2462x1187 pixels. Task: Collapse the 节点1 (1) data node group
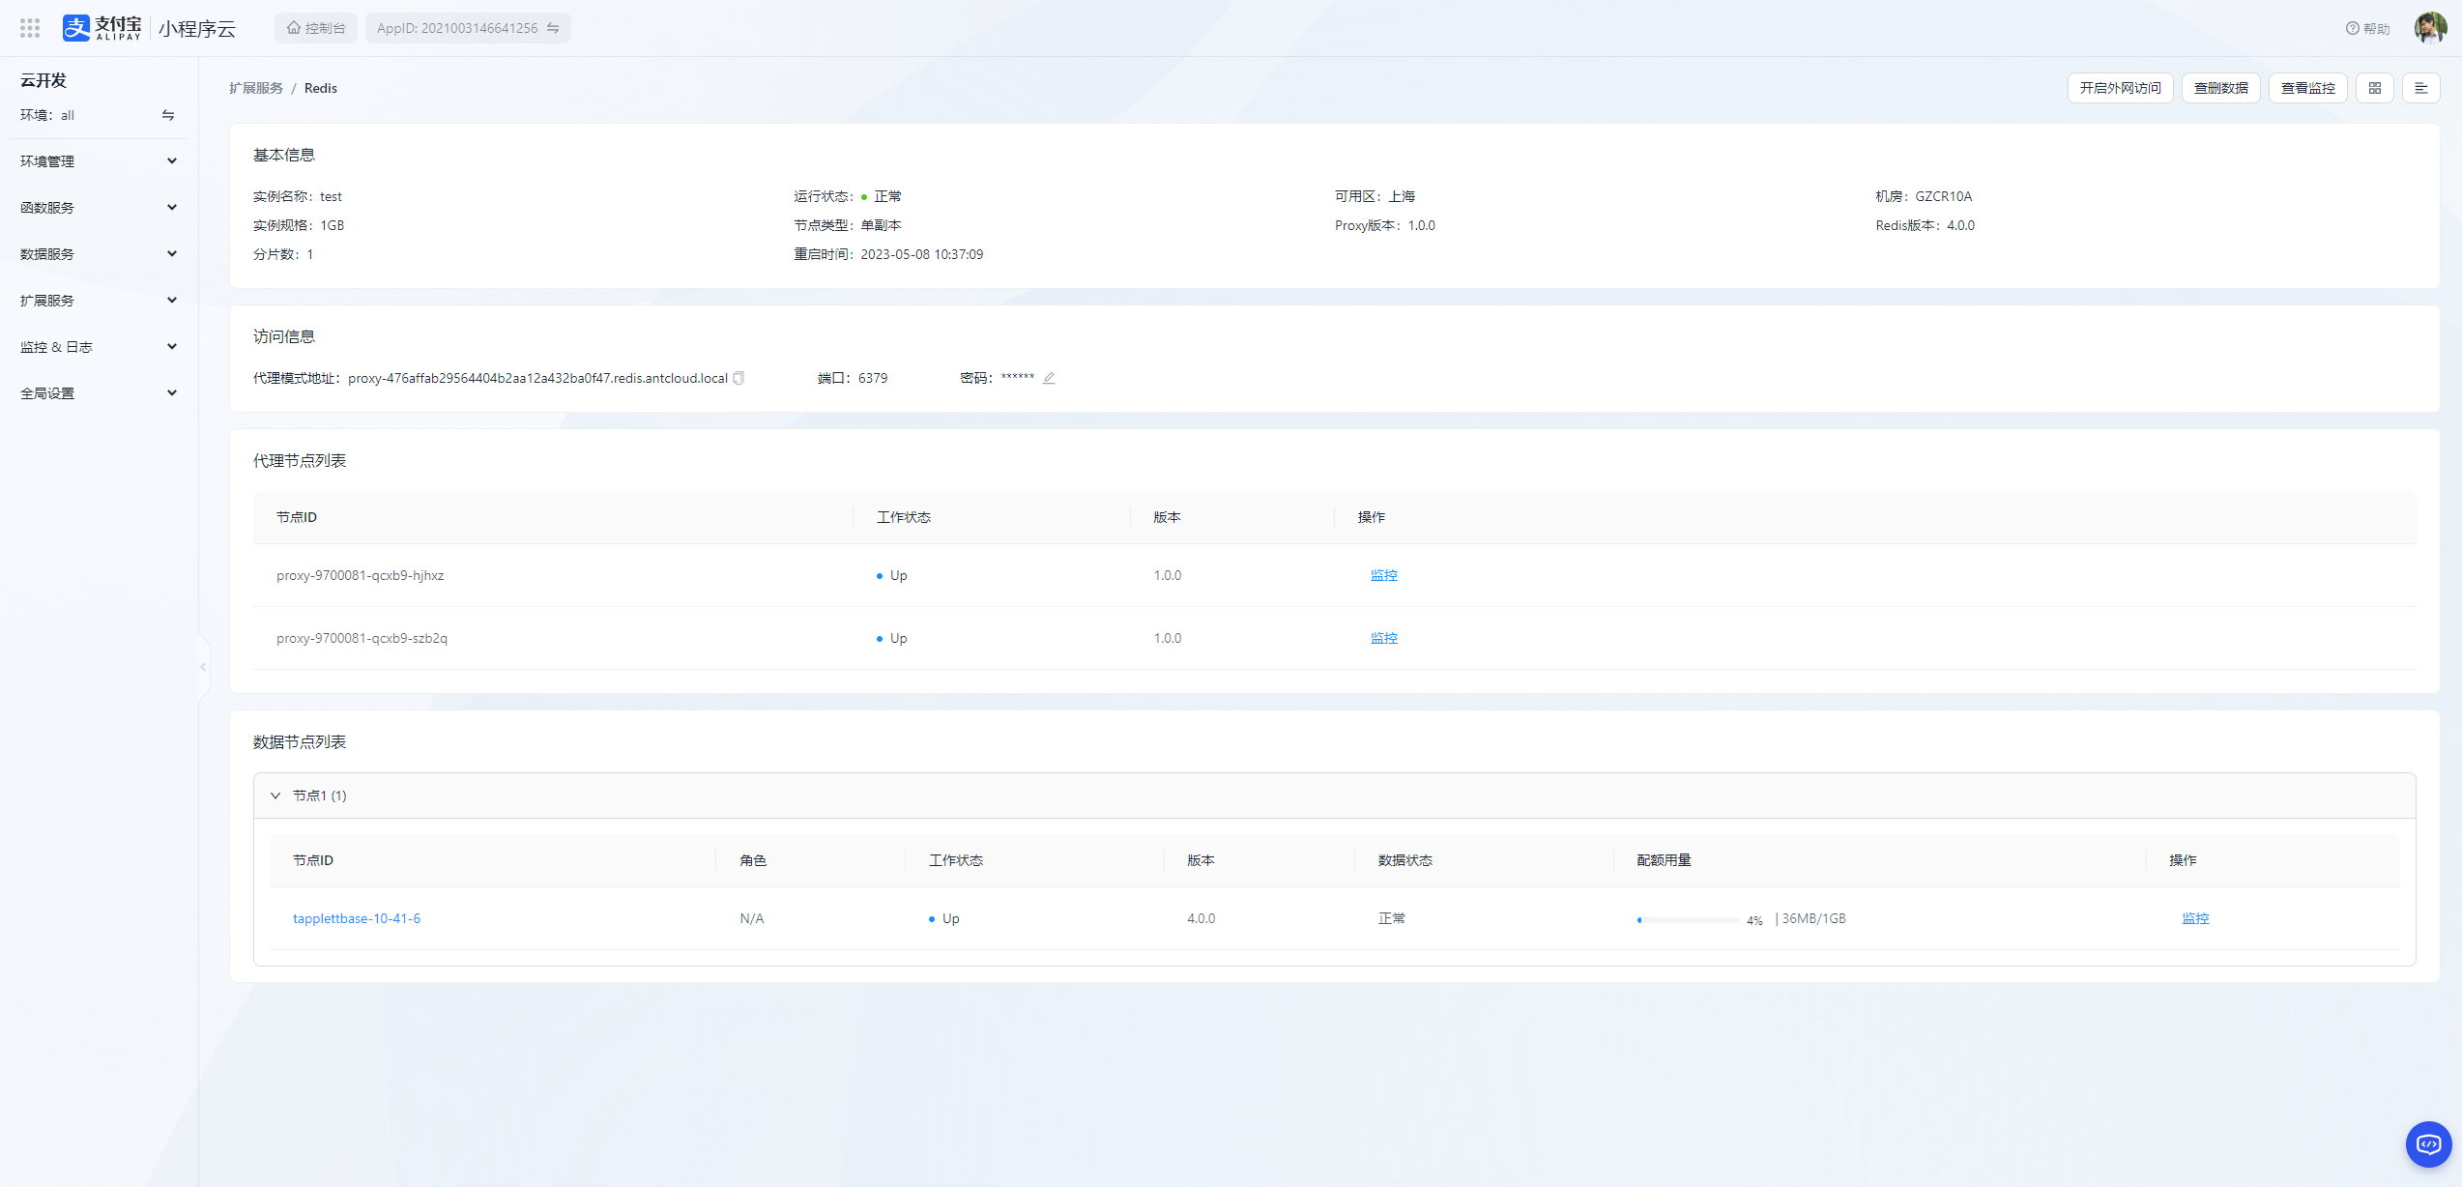pos(275,796)
